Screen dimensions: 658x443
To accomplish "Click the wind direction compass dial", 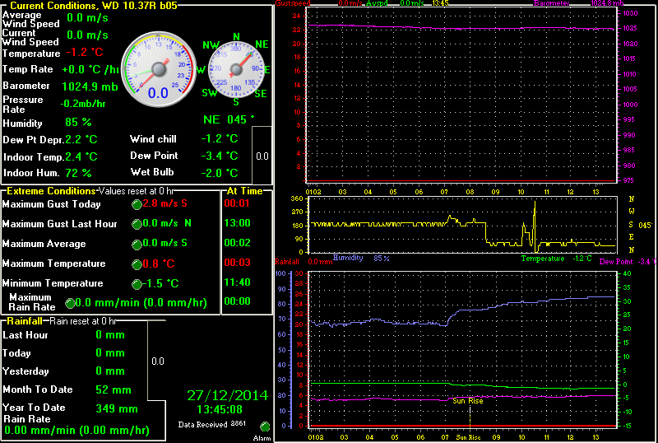I will 238,69.
